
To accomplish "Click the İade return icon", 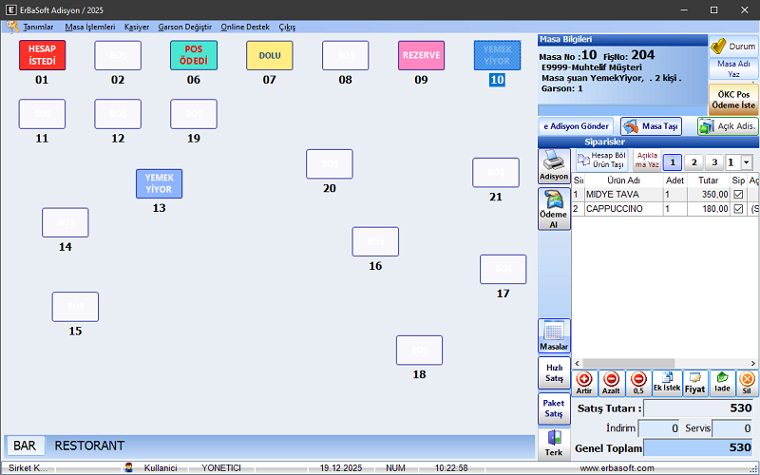I will point(722,383).
